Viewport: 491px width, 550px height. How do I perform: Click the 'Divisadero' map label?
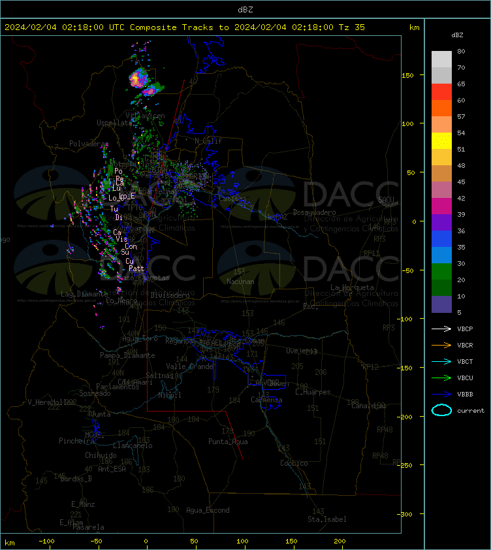(x=170, y=295)
